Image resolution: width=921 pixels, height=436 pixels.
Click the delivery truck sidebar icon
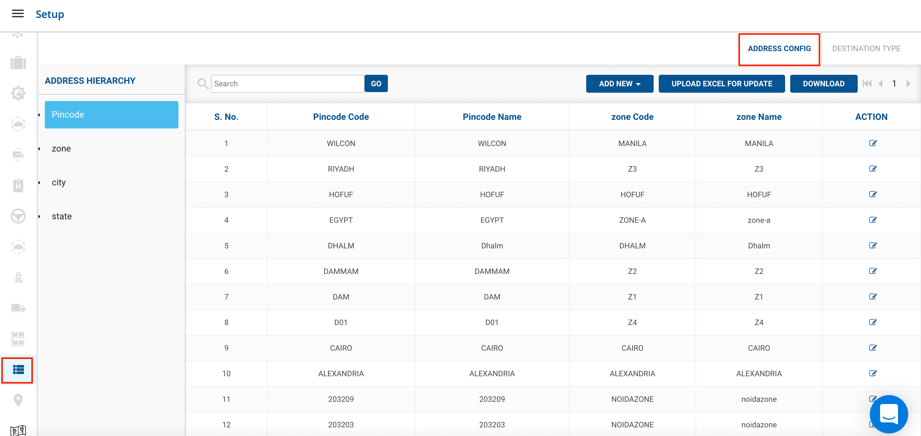click(x=18, y=308)
